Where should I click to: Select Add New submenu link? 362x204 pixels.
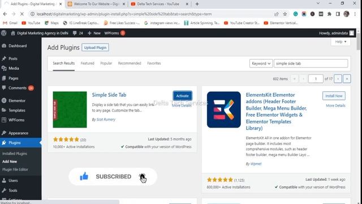tap(10, 161)
